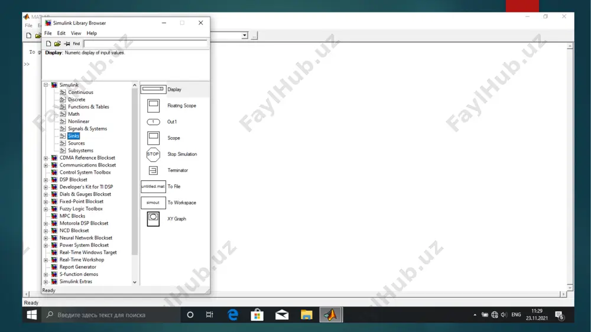
Task: Open Microsoft Store from taskbar
Action: 257,315
